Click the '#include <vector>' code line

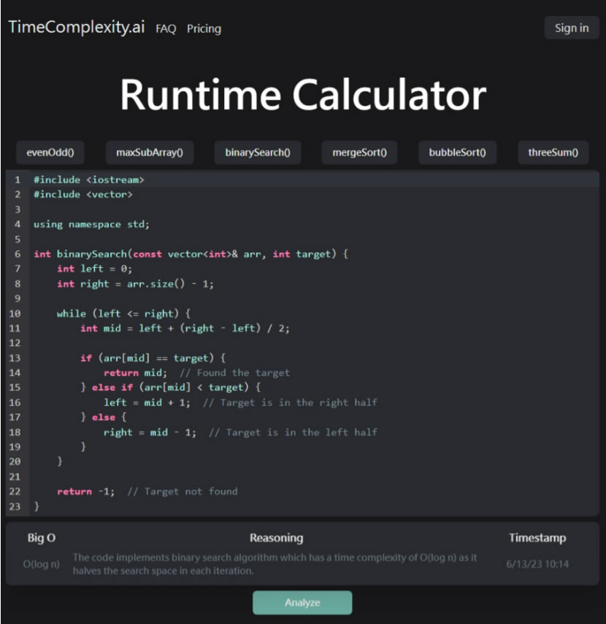[83, 195]
